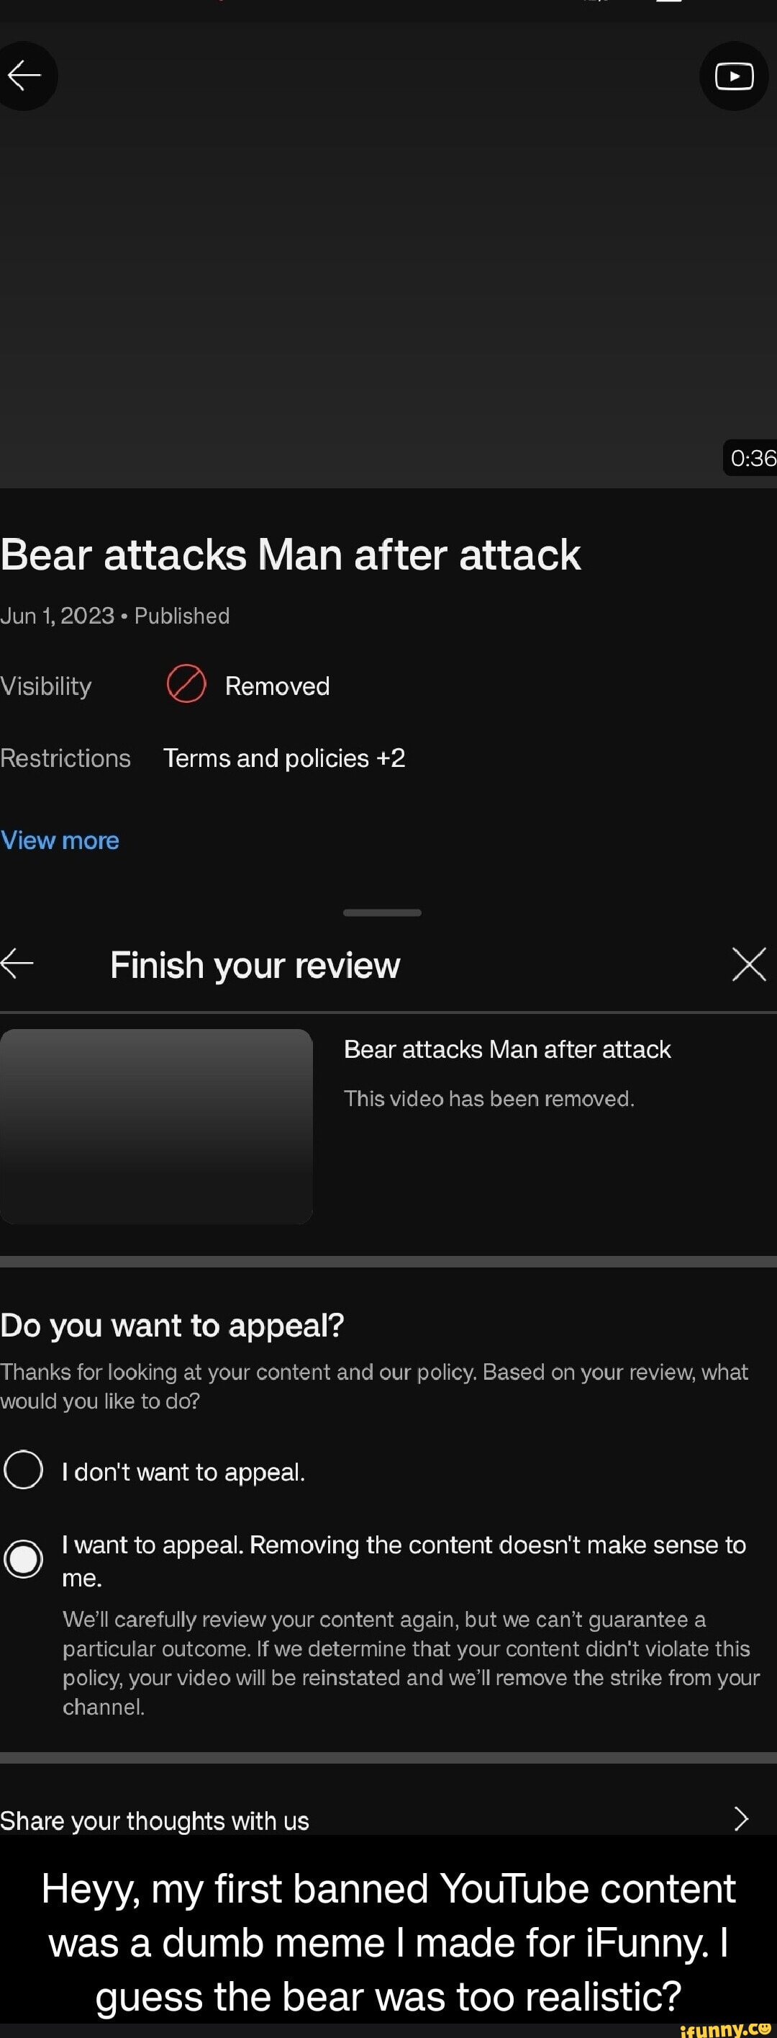This screenshot has height=2038, width=777.
Task: Go back using the top-left arrow
Action: 24,76
